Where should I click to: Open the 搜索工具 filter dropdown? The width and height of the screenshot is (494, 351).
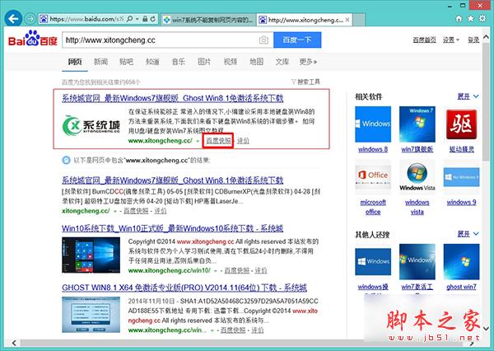point(305,82)
